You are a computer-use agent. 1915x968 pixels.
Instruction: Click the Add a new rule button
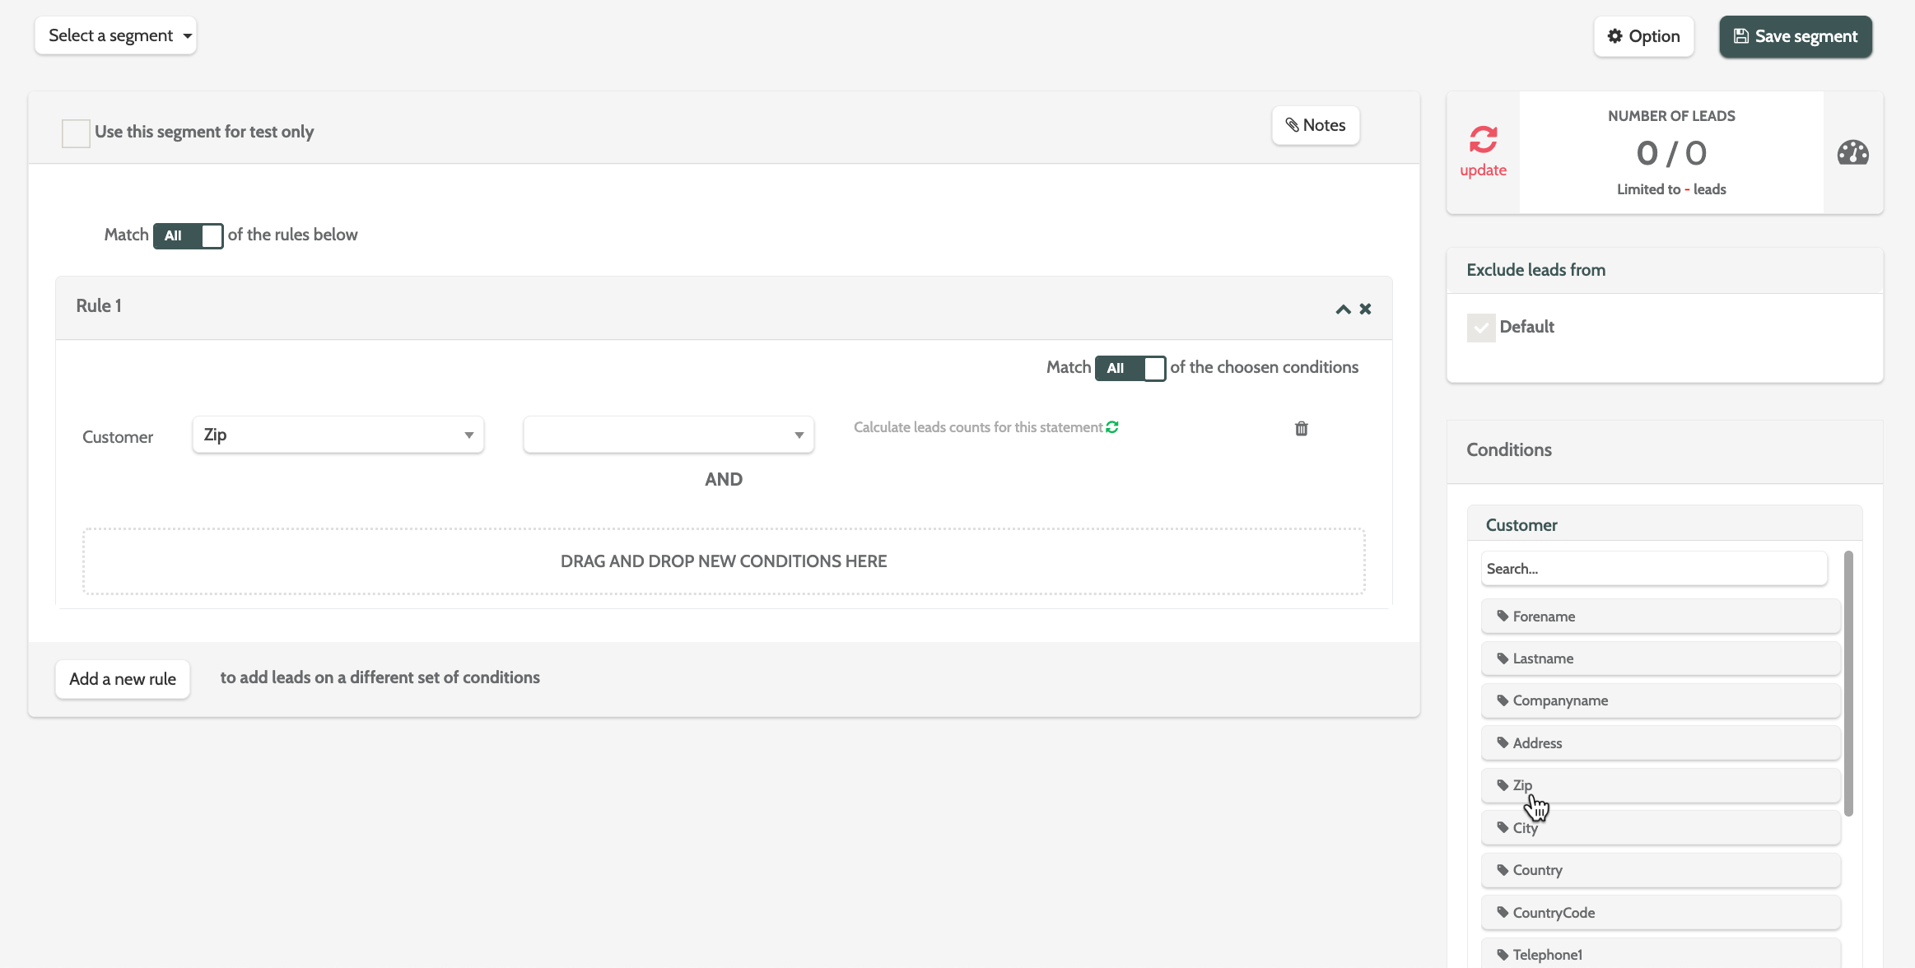(x=123, y=679)
